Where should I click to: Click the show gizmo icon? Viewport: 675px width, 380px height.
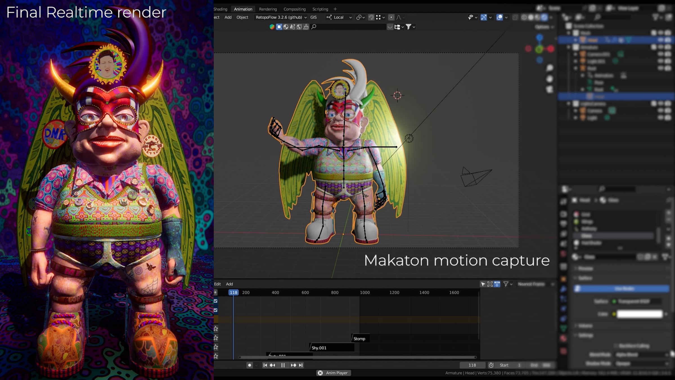coord(483,17)
